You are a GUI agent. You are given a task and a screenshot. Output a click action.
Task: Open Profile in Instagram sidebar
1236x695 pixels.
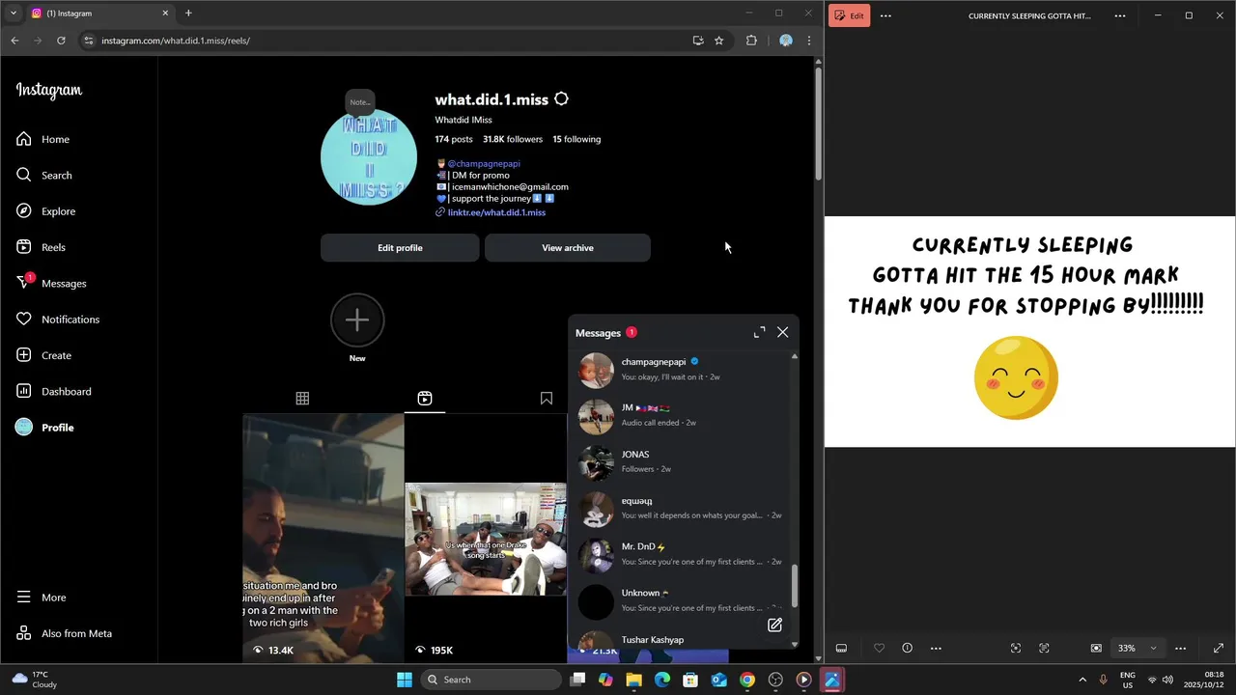[45, 428]
